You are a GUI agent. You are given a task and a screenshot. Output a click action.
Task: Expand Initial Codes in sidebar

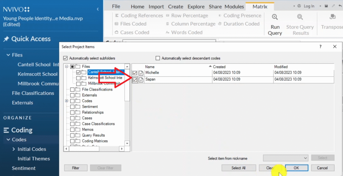[x=14, y=149]
